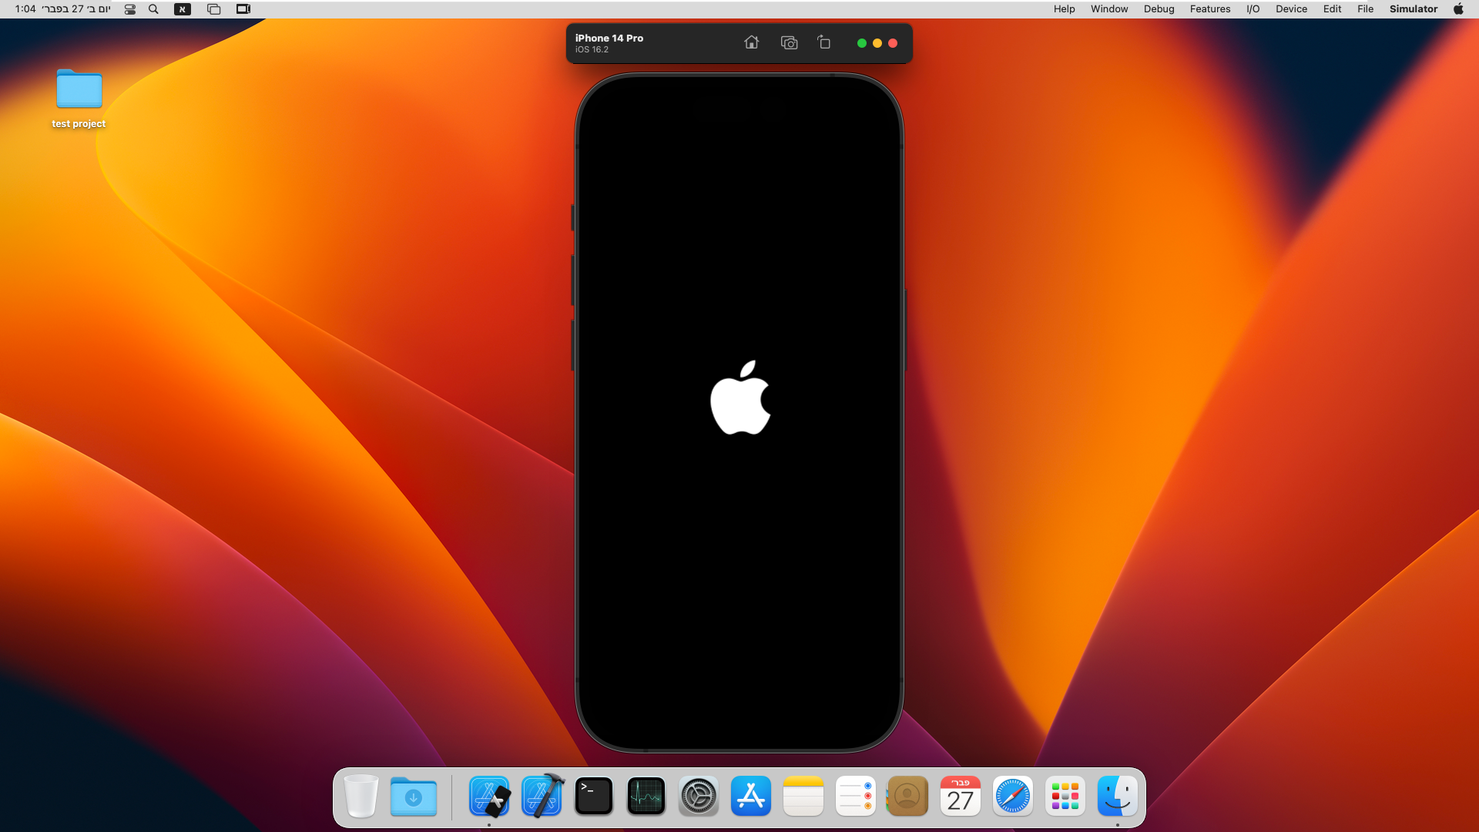Click the booting iPhone simulator screen

coord(739,413)
